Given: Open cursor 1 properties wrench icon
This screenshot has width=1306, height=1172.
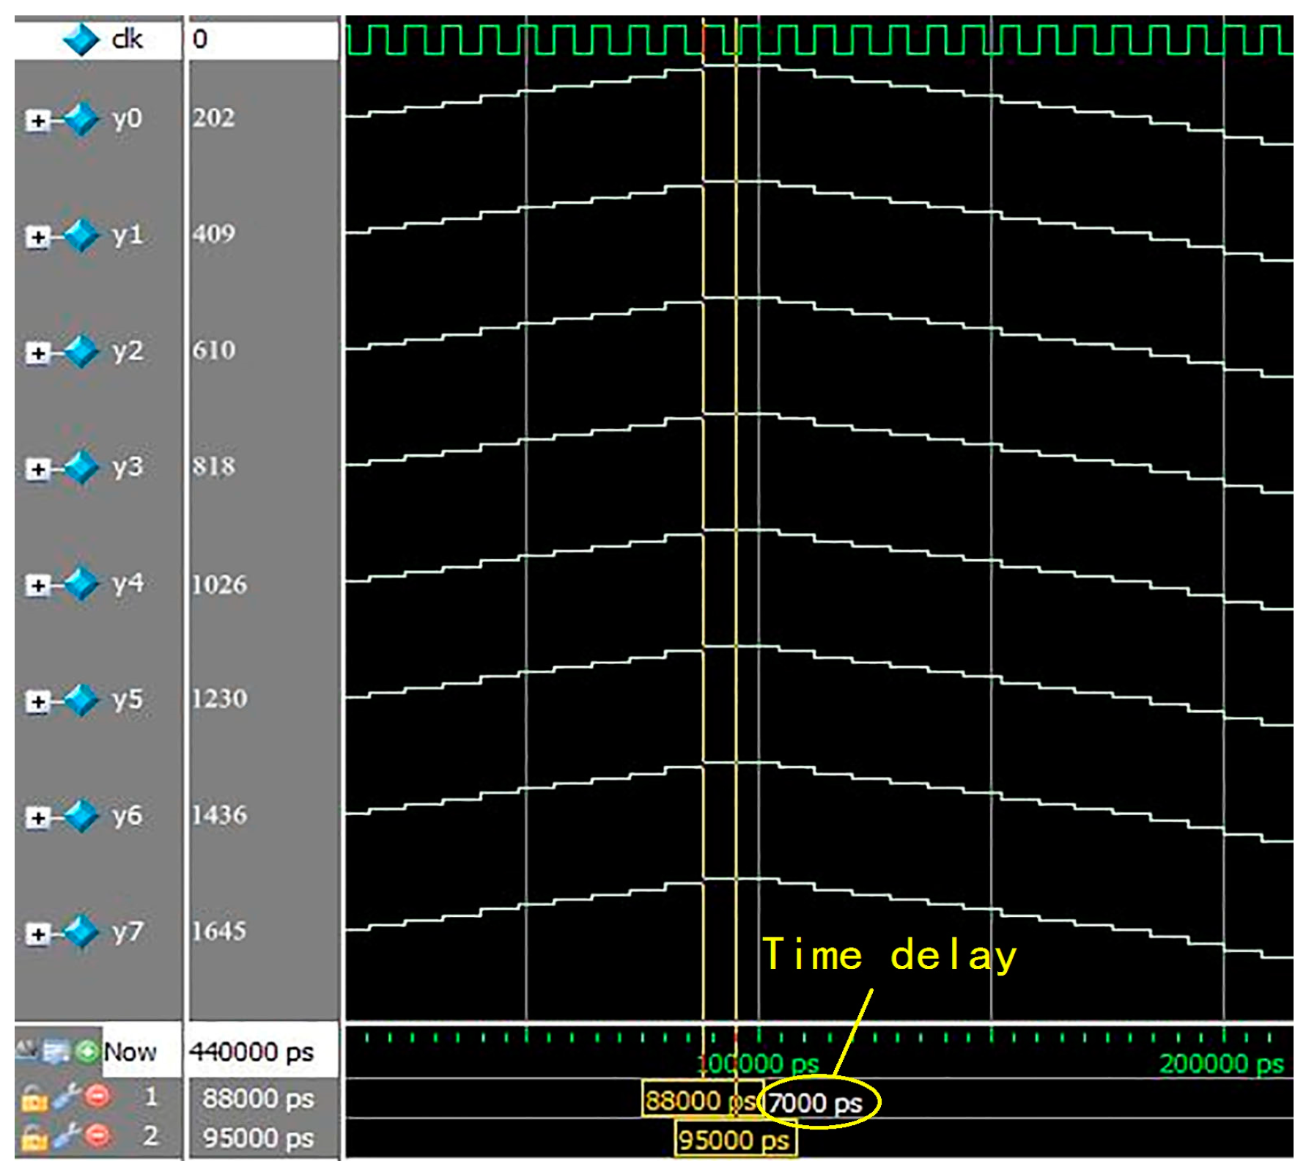Looking at the screenshot, I should (x=66, y=1097).
